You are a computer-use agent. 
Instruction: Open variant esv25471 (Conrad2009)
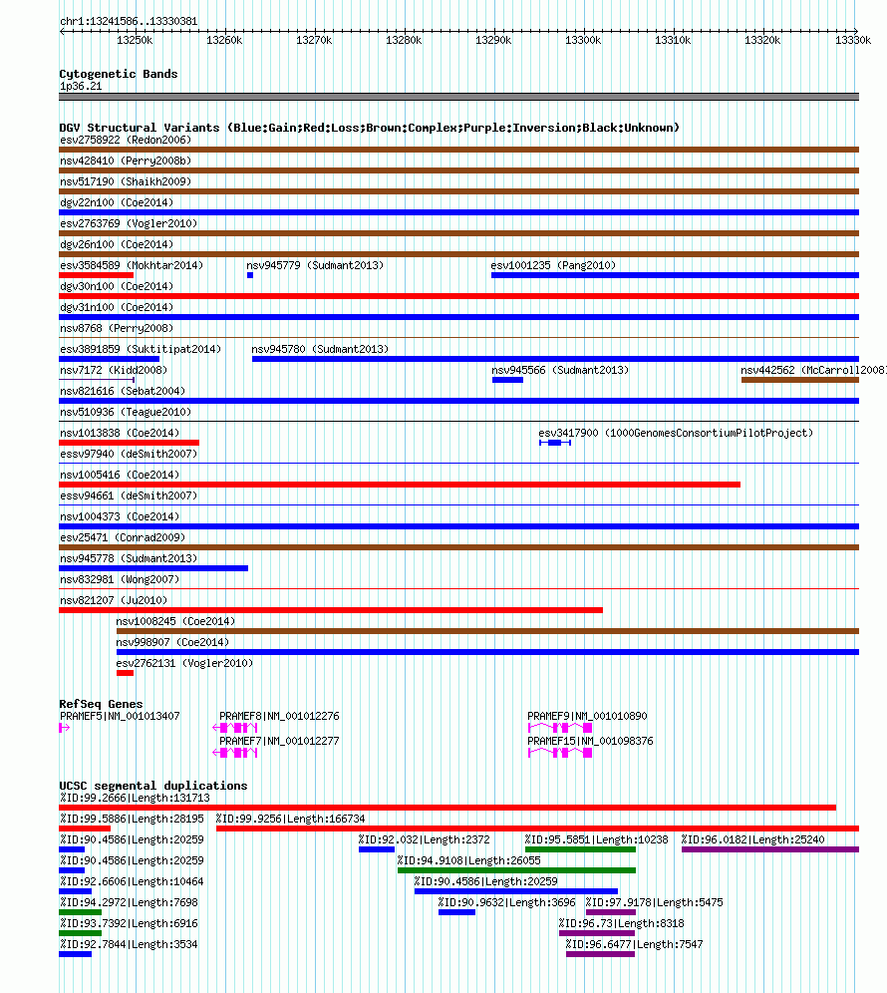[459, 546]
